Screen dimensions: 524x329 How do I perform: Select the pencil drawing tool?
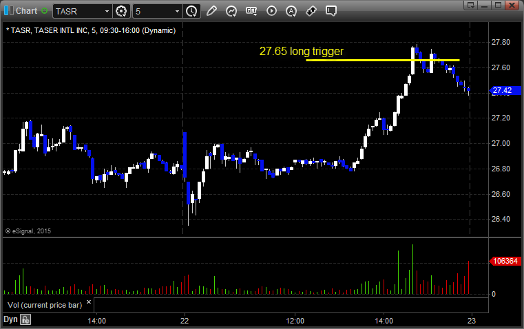click(x=211, y=11)
